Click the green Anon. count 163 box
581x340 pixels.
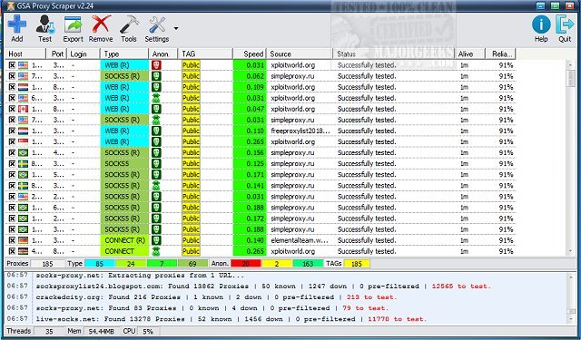click(x=308, y=264)
